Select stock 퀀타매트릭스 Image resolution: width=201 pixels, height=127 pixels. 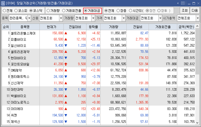(x=20, y=77)
